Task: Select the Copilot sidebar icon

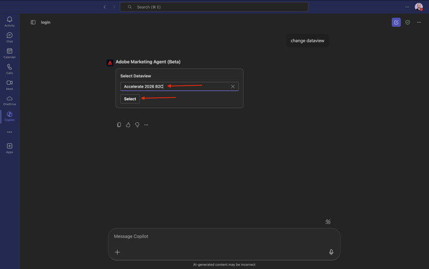Action: (x=10, y=116)
